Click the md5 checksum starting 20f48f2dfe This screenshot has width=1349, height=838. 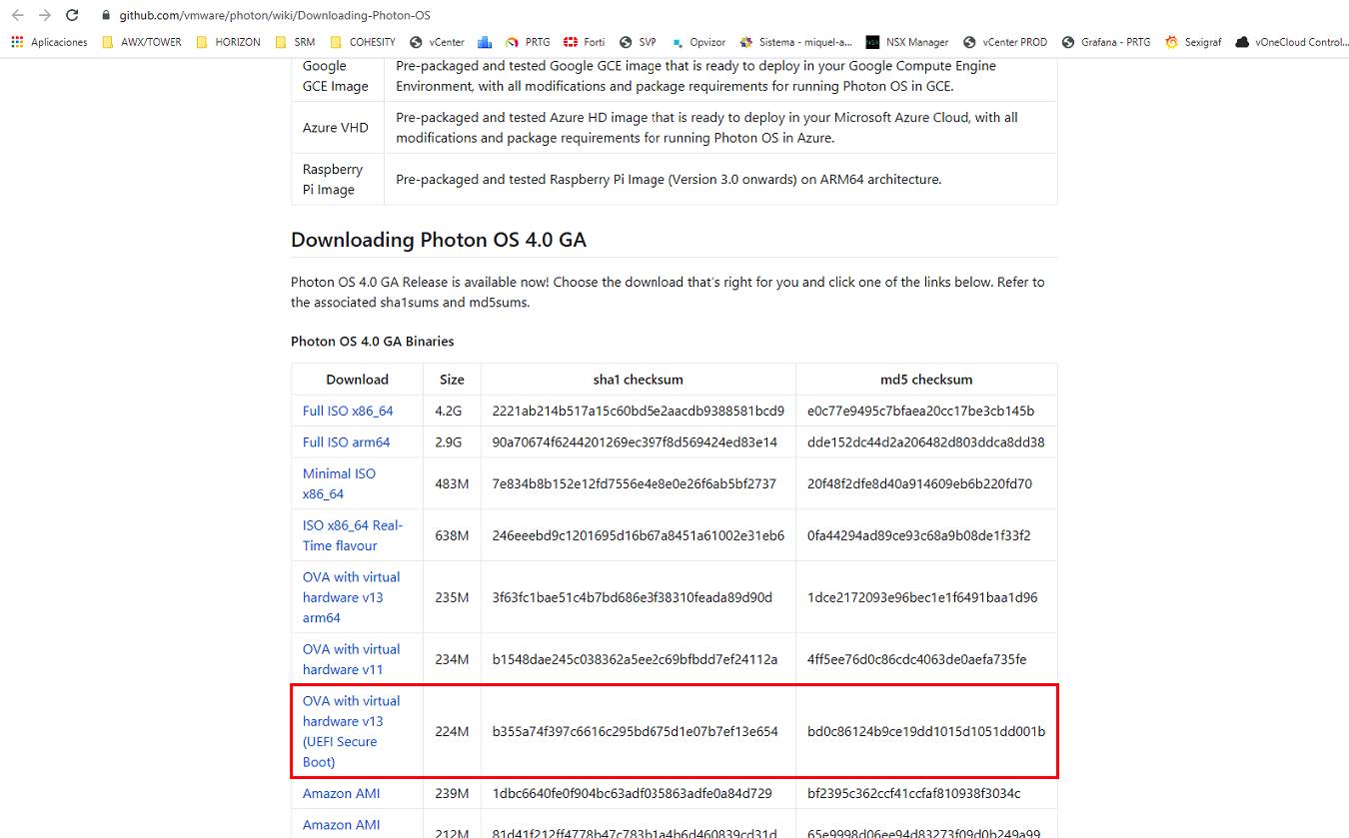pyautogui.click(x=919, y=483)
